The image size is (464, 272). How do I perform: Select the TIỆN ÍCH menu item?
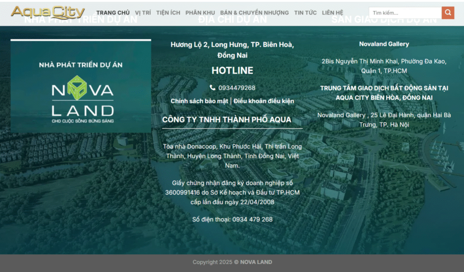pos(168,13)
